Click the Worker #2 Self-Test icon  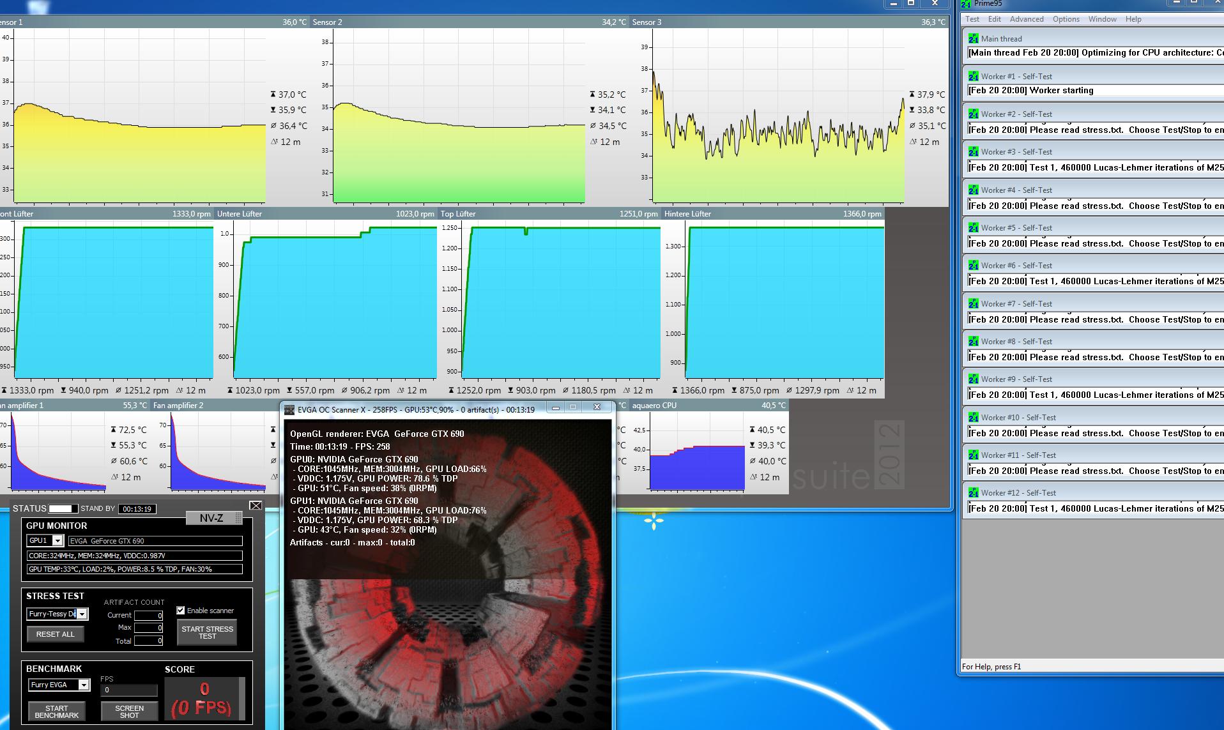pyautogui.click(x=973, y=114)
